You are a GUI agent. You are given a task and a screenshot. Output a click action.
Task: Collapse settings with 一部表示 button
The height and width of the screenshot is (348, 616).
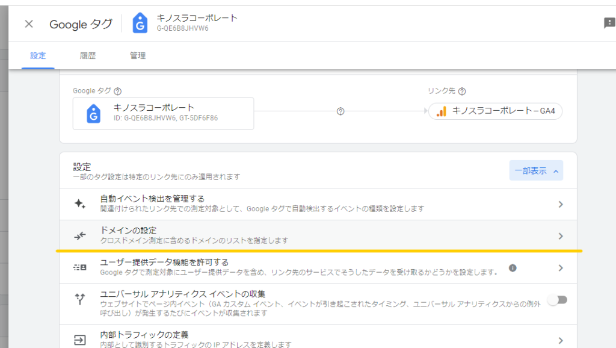(x=536, y=170)
